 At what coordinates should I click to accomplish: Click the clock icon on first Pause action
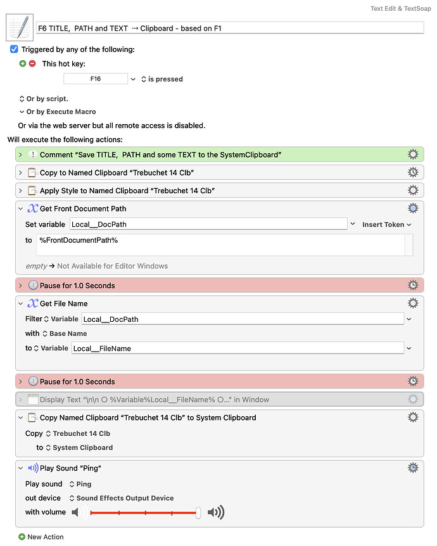pyautogui.click(x=33, y=285)
